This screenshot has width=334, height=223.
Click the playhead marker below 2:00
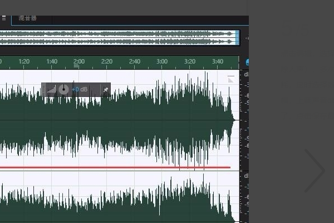(x=76, y=66)
